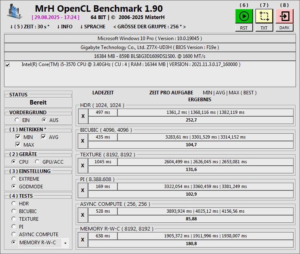The height and width of the screenshot is (254, 300).
Task: Click the BICUBIC load time 435 ms
Action: [103, 137]
